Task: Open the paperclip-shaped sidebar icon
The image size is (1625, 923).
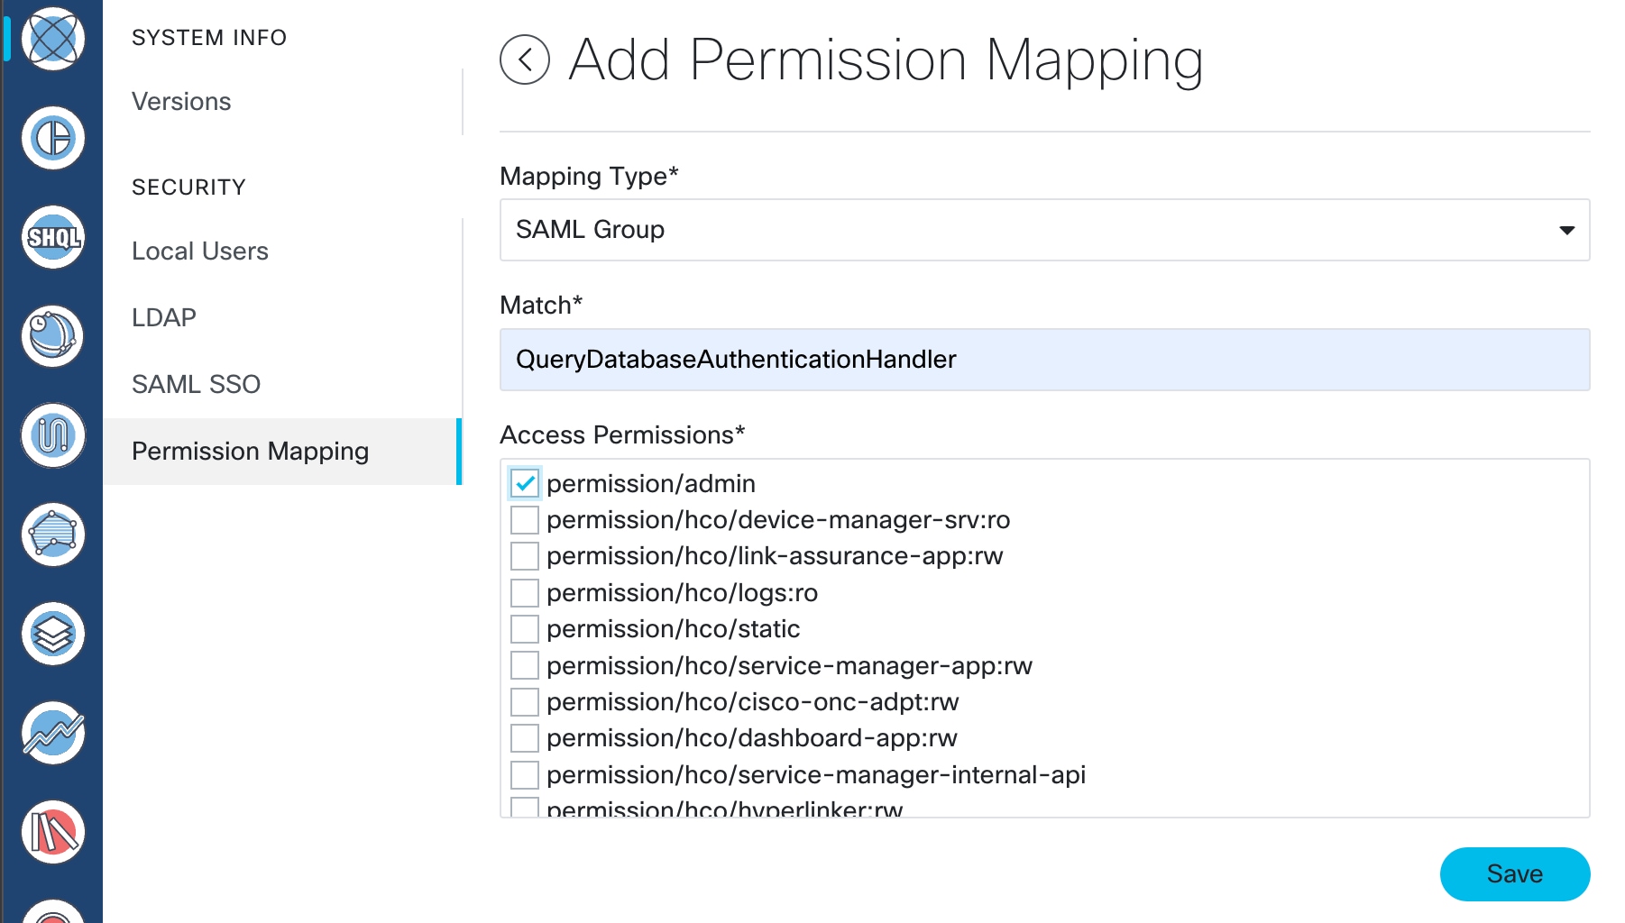Action: coord(53,435)
